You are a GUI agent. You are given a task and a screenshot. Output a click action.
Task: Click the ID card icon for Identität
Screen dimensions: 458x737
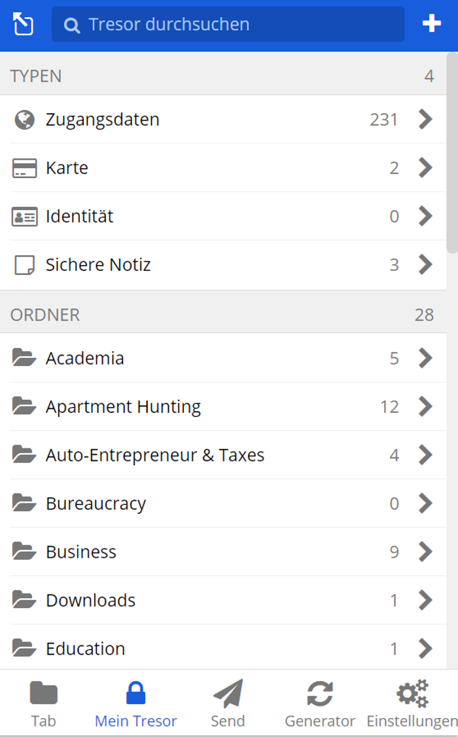pos(24,217)
